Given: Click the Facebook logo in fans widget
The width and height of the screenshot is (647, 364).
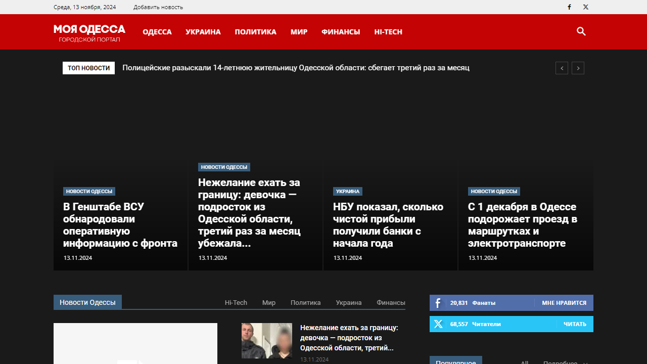Looking at the screenshot, I should click(x=438, y=303).
